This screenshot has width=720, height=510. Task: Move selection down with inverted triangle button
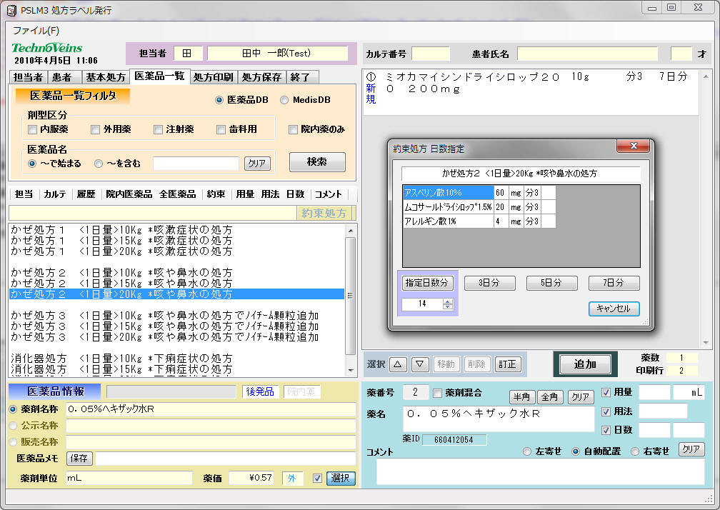pyautogui.click(x=420, y=364)
